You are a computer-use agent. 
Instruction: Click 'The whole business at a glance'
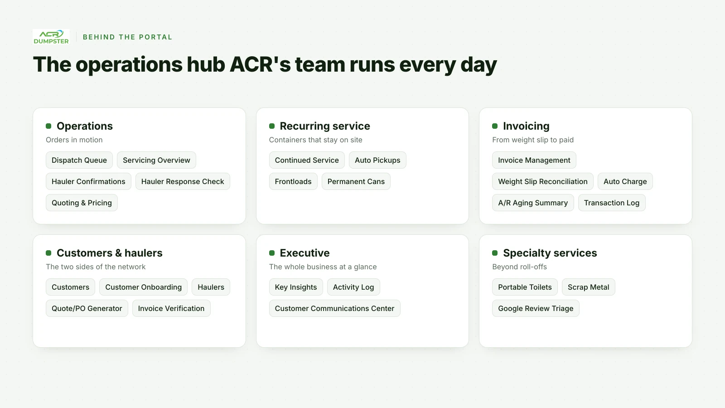click(x=323, y=267)
